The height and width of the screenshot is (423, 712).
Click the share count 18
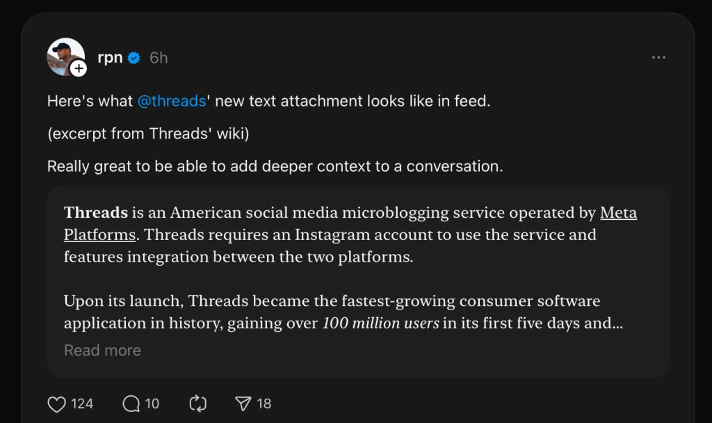tap(264, 404)
